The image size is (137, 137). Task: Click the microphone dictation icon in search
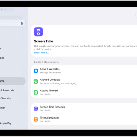[22, 23]
